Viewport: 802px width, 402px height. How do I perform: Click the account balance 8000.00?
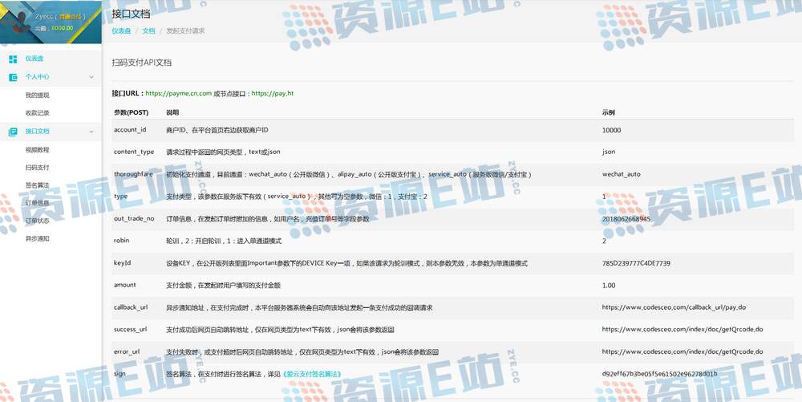pyautogui.click(x=63, y=28)
